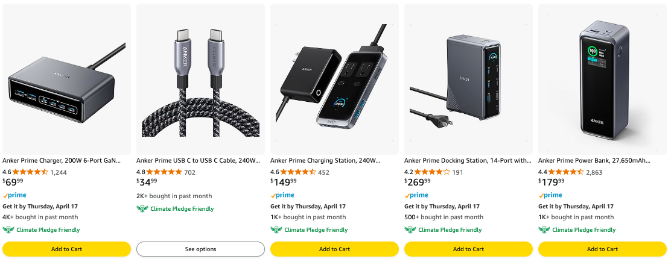
Task: Add the Docking Station to cart
Action: [x=468, y=249]
